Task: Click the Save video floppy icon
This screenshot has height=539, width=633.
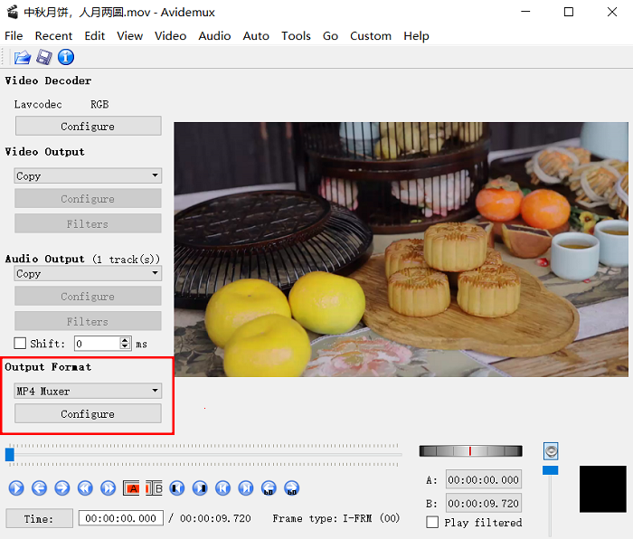Action: [44, 57]
